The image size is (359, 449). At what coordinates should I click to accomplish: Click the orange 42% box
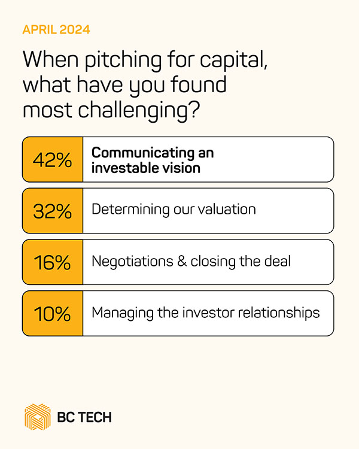53,159
